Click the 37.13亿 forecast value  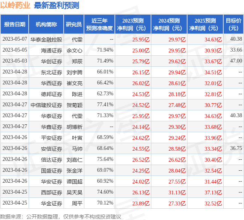pyautogui.click(x=213, y=192)
